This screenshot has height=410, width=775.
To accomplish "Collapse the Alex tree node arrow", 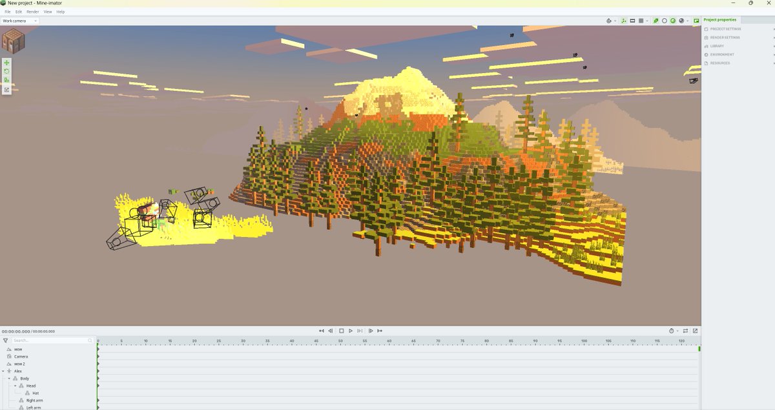I will click(x=3, y=371).
